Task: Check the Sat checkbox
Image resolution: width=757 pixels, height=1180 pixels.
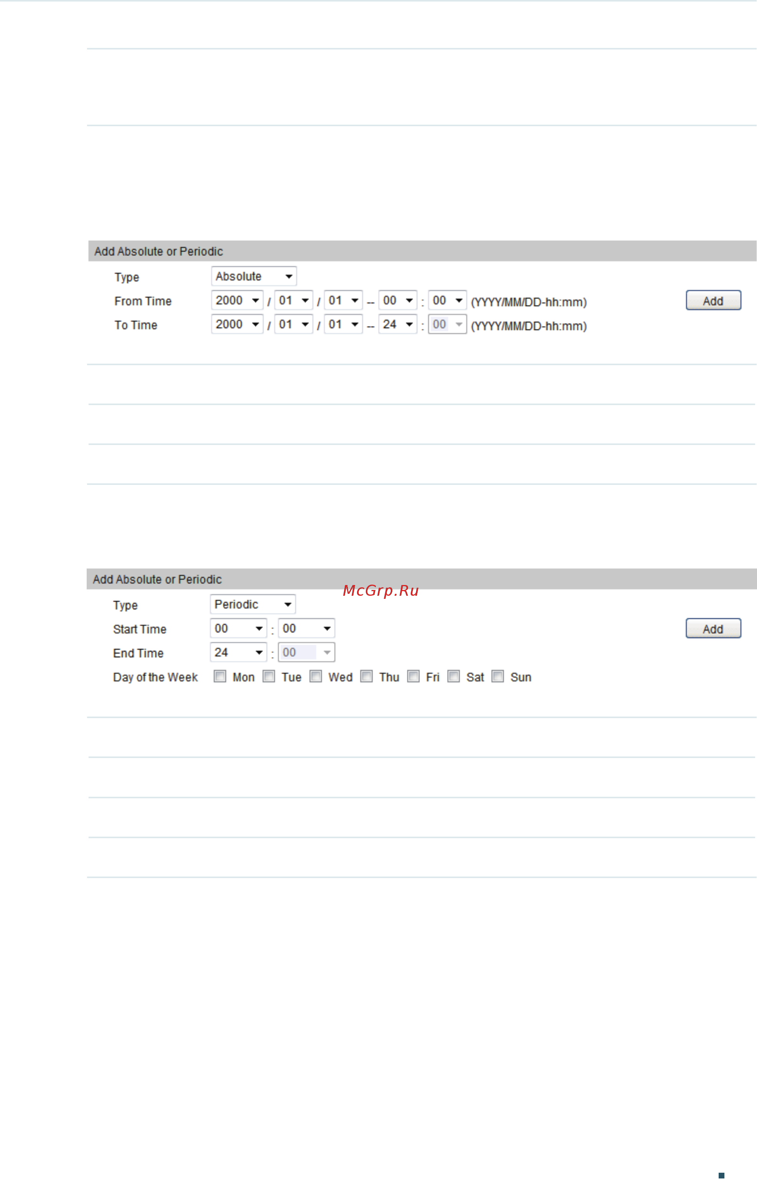Action: pos(453,677)
